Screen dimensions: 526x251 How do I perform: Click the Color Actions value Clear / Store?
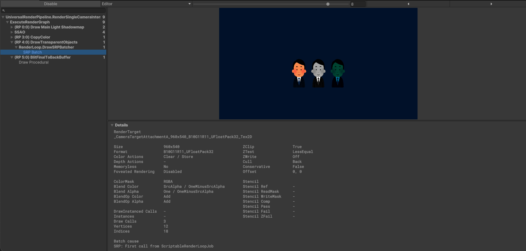click(178, 157)
